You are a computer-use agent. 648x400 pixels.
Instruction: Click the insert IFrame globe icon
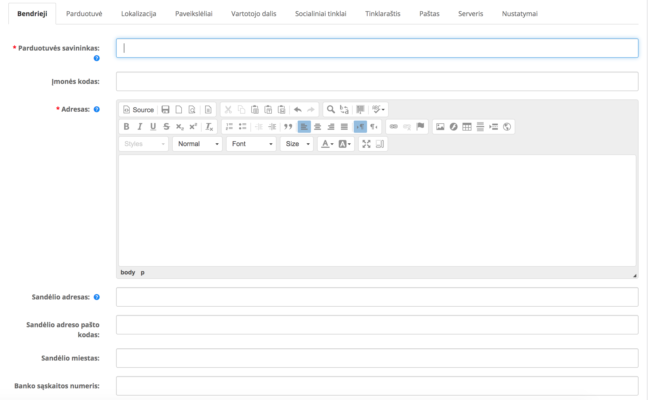[507, 127]
